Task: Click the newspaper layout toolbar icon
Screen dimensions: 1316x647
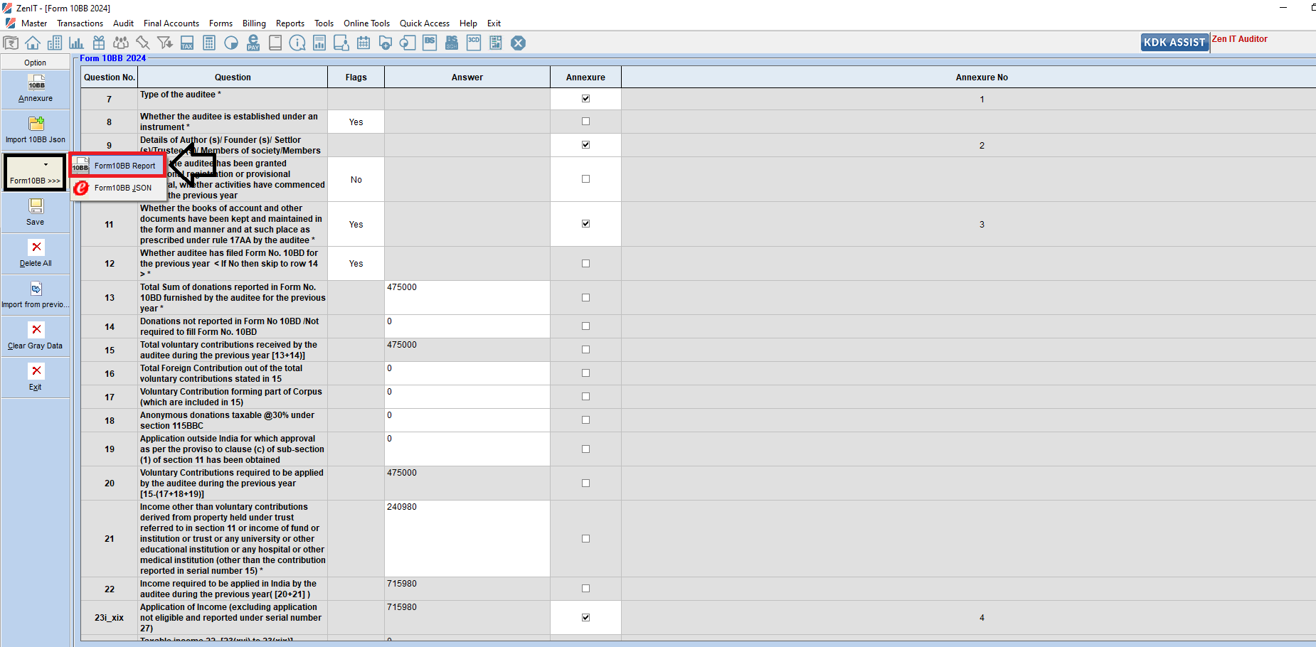Action: [x=496, y=43]
